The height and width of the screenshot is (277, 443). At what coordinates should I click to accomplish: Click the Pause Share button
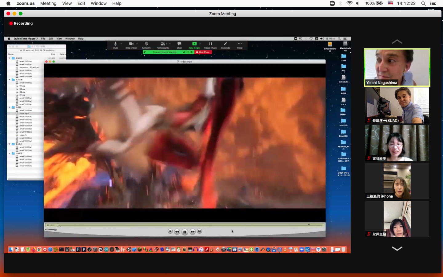pos(210,44)
